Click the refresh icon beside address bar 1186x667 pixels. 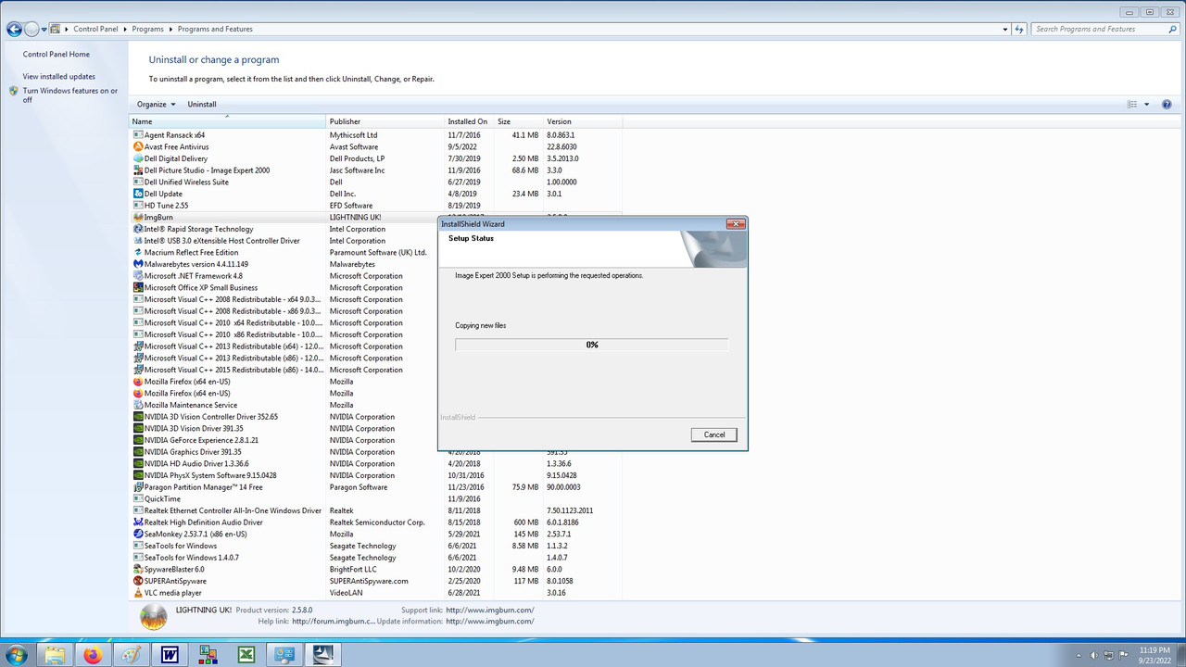pos(1019,29)
